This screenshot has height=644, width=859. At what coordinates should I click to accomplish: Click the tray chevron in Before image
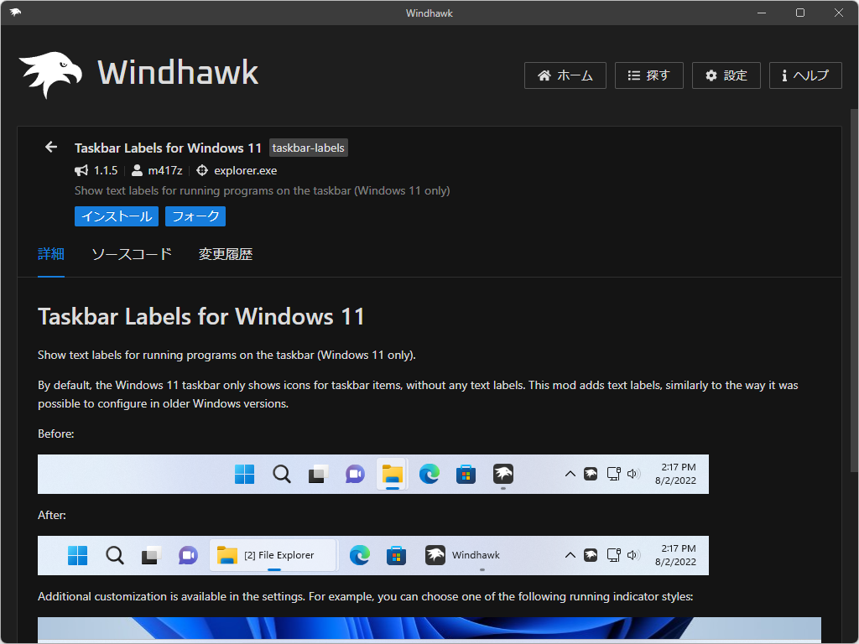point(570,475)
